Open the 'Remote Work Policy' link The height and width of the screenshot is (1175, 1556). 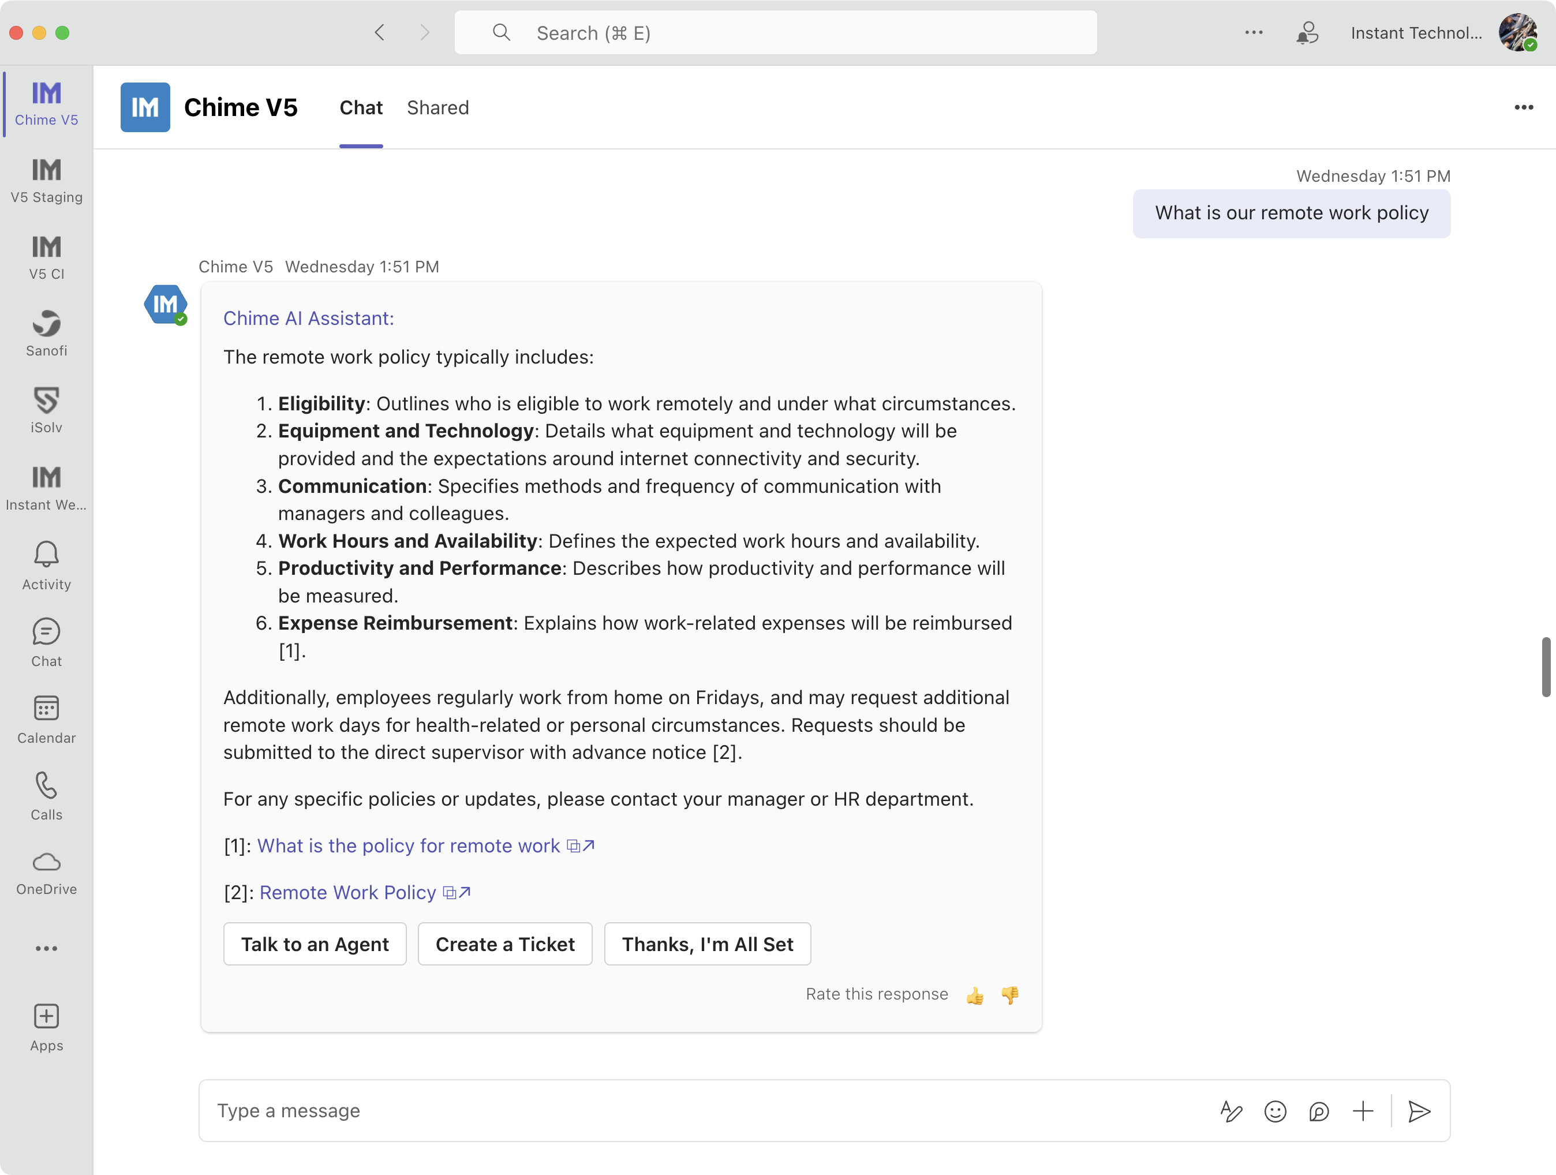click(x=364, y=892)
